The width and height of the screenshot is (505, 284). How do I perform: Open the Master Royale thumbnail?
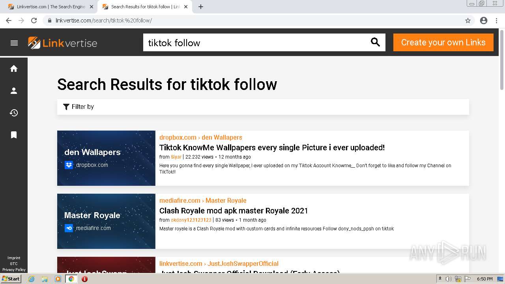tap(106, 221)
